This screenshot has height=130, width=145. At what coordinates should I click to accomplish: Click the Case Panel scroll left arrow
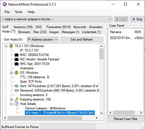tap(110, 112)
